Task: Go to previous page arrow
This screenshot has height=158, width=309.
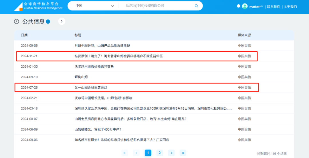Action: pyautogui.click(x=136, y=153)
